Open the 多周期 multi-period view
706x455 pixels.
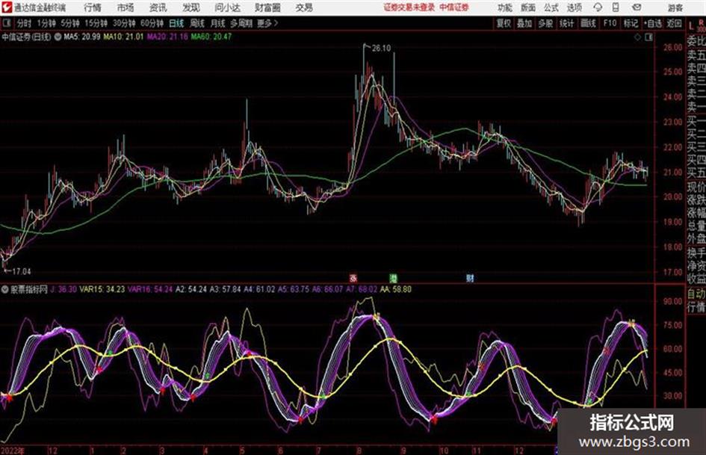pyautogui.click(x=241, y=23)
